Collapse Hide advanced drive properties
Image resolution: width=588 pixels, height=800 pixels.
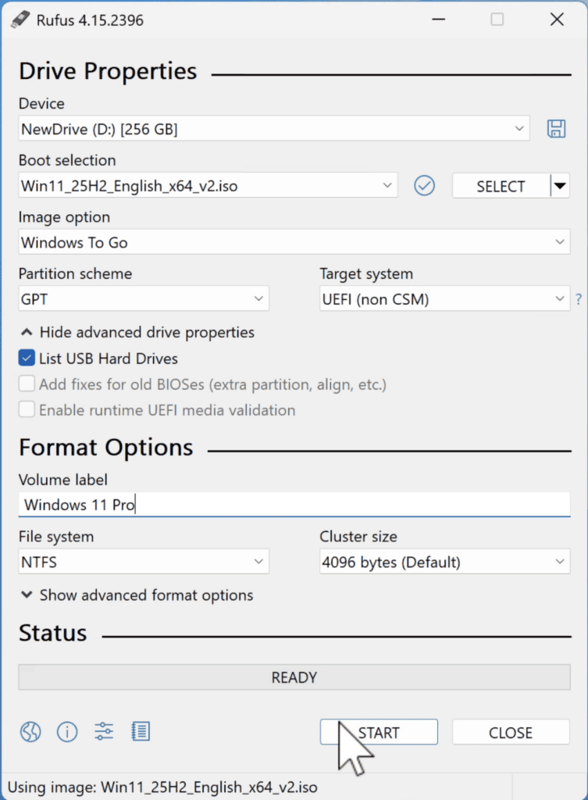137,333
